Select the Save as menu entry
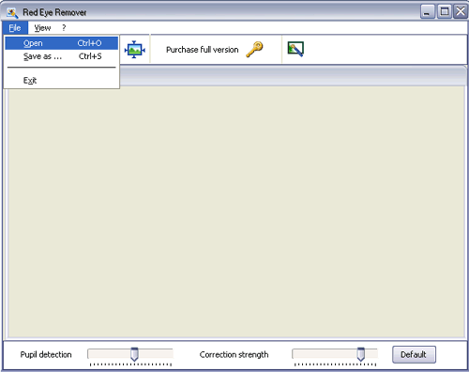 pyautogui.click(x=62, y=56)
